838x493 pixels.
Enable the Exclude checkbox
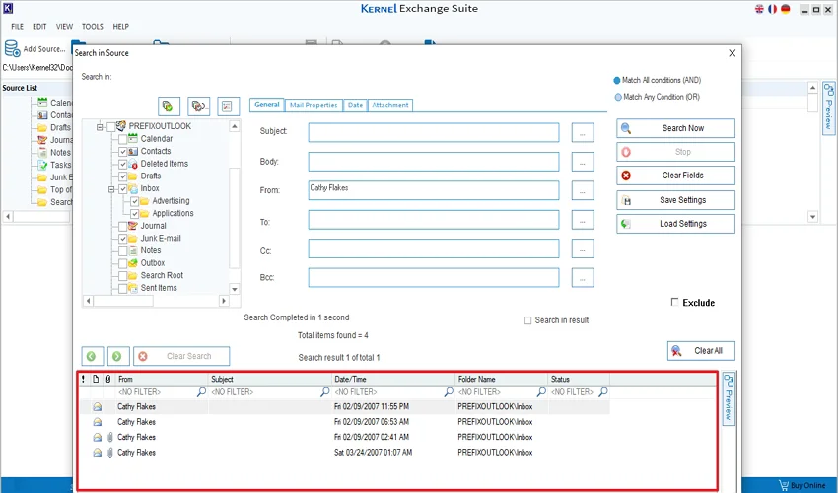(674, 302)
